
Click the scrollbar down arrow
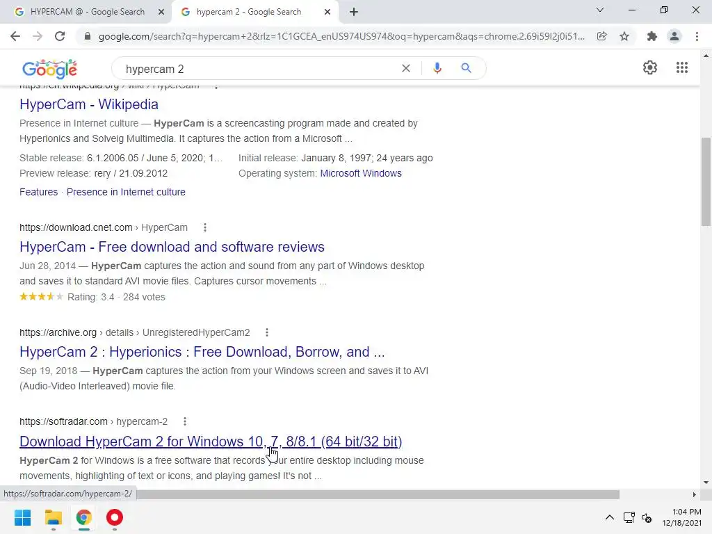(706, 483)
